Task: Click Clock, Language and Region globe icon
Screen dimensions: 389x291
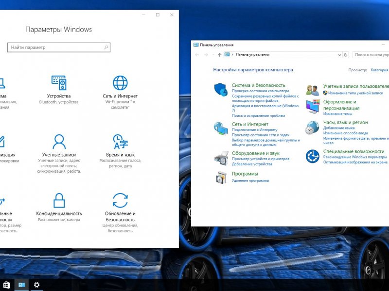Action: click(x=312, y=128)
